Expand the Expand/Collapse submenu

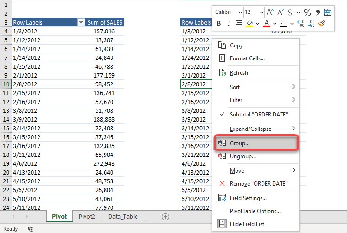coord(255,129)
